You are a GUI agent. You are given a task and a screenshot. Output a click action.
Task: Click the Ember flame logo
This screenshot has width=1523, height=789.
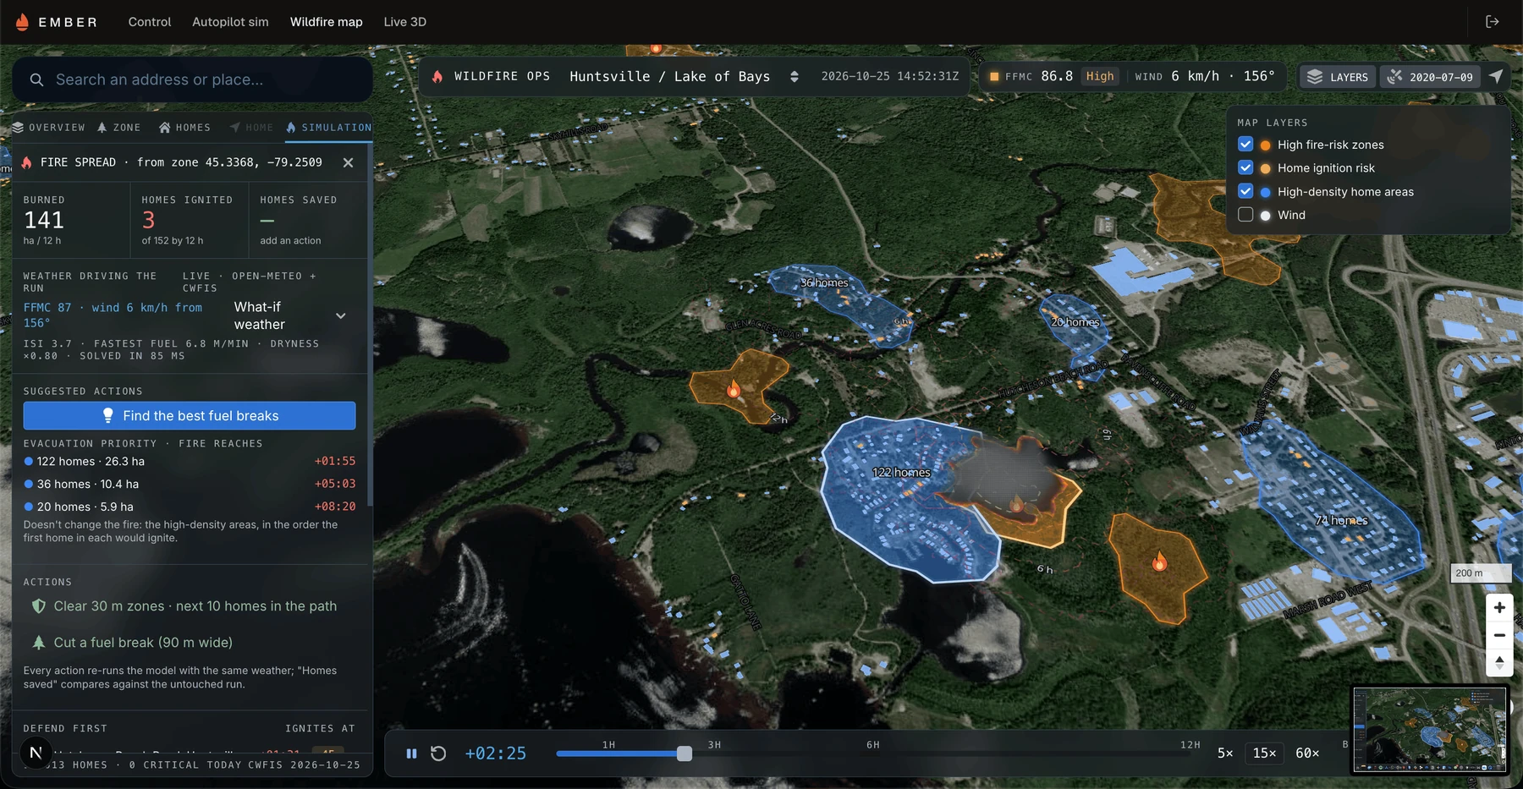[22, 22]
